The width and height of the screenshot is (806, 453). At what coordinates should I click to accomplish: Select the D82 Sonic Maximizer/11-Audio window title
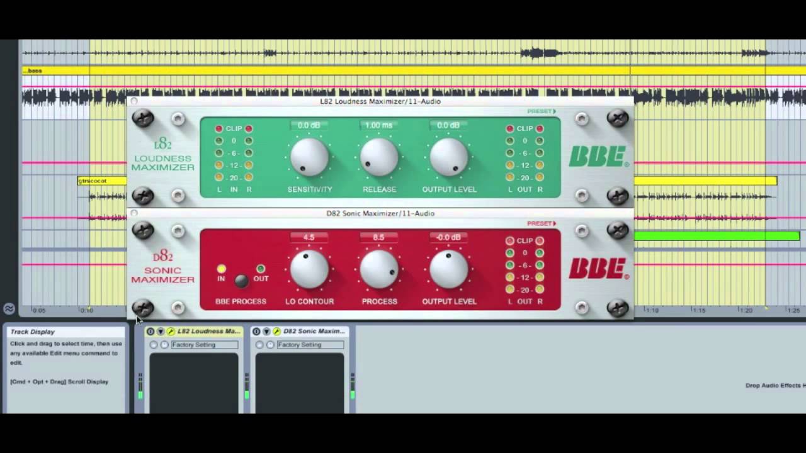pyautogui.click(x=380, y=213)
